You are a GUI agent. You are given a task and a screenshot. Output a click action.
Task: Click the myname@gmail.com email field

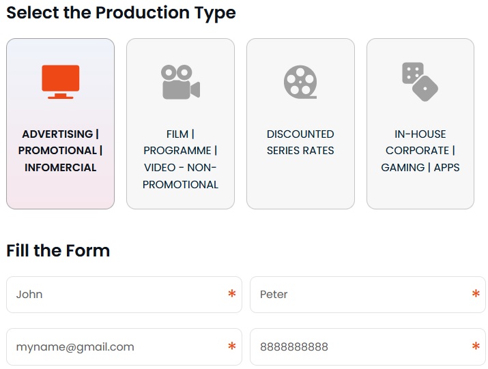116,347
